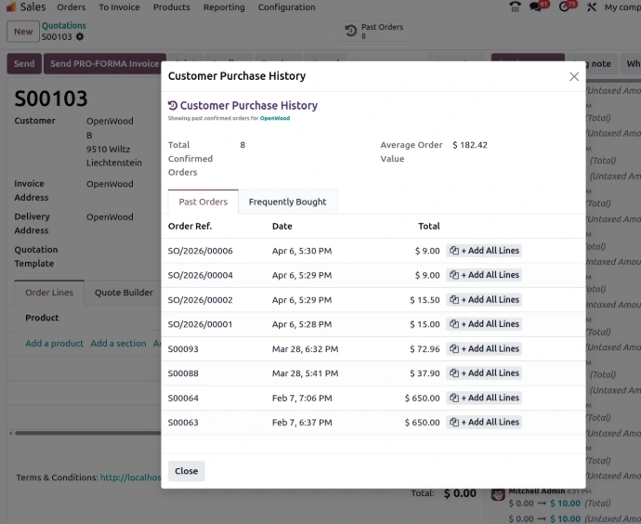Expand the Reporting menu
This screenshot has width=641, height=524.
224,7
